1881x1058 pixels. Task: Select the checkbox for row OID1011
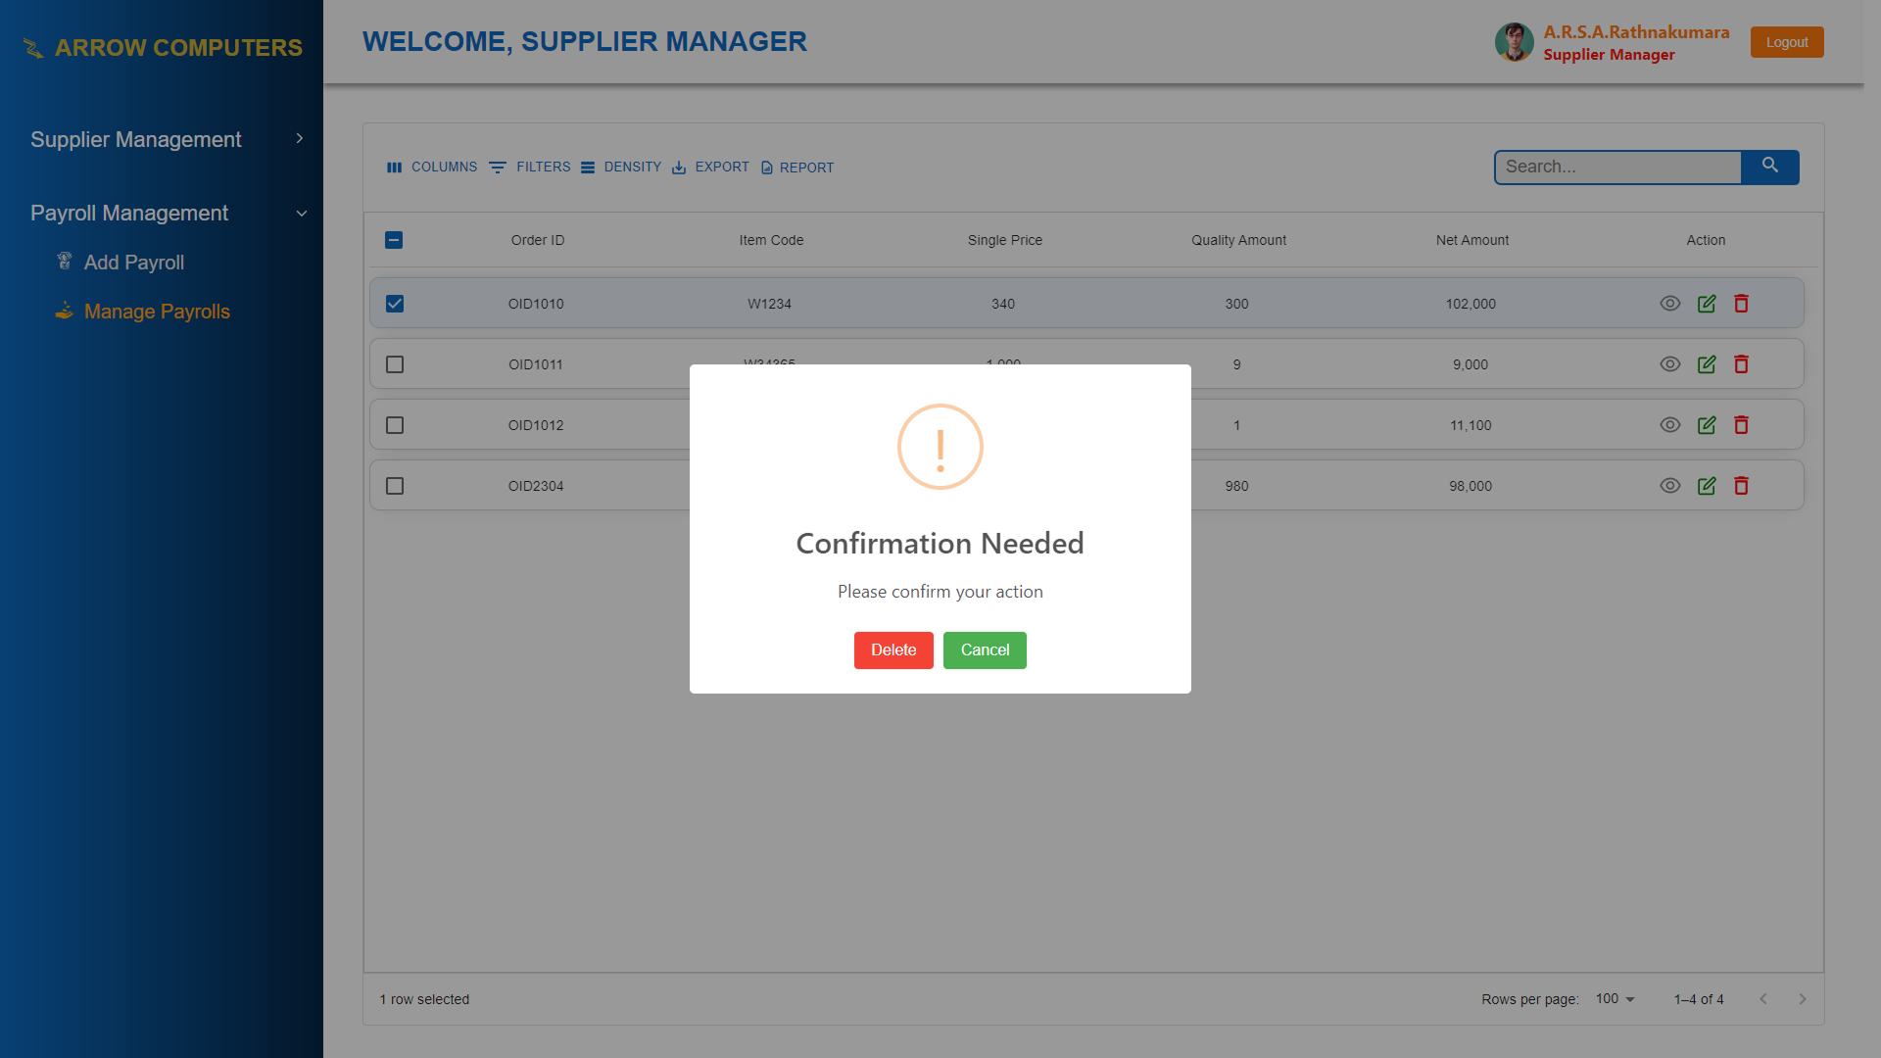pyautogui.click(x=395, y=363)
